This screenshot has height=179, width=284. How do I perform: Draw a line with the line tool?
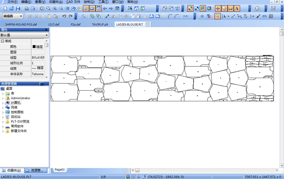point(233,16)
